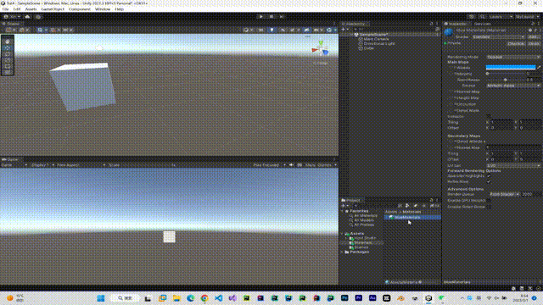Toggle Enable GPU Instancing checkbox
This screenshot has height=305, width=543.
click(x=489, y=201)
